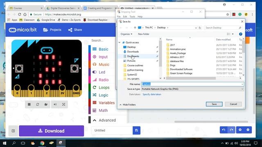Open the Math blocks category
This screenshot has height=147, width=262.
[103, 111]
